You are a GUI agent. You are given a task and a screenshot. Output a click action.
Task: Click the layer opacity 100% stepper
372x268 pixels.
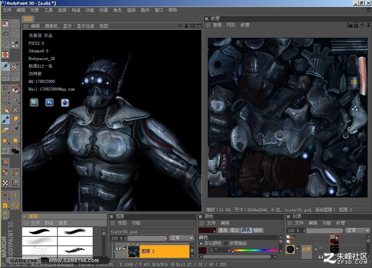click(x=125, y=238)
